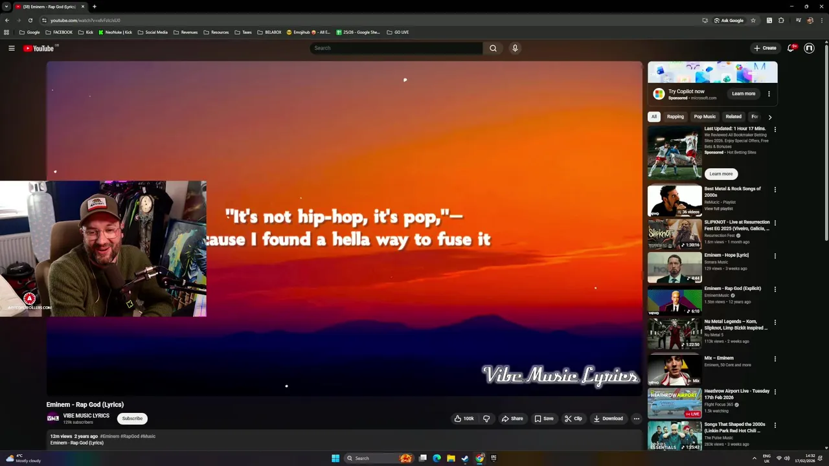This screenshot has width=829, height=466.
Task: Open the YouTube account avatar menu
Action: tap(809, 48)
